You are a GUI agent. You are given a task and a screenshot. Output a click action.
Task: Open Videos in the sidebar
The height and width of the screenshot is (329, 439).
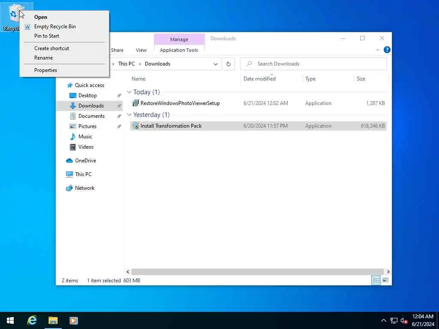(86, 147)
